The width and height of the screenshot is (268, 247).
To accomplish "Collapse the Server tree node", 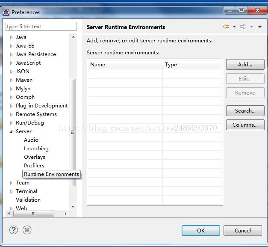I will click(x=11, y=131).
